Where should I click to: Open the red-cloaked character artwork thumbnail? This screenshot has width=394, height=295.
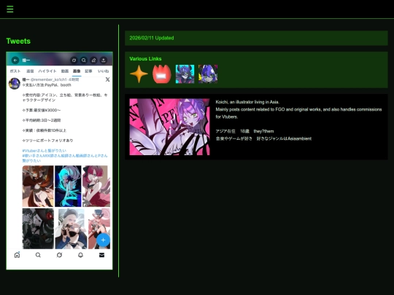click(38, 186)
